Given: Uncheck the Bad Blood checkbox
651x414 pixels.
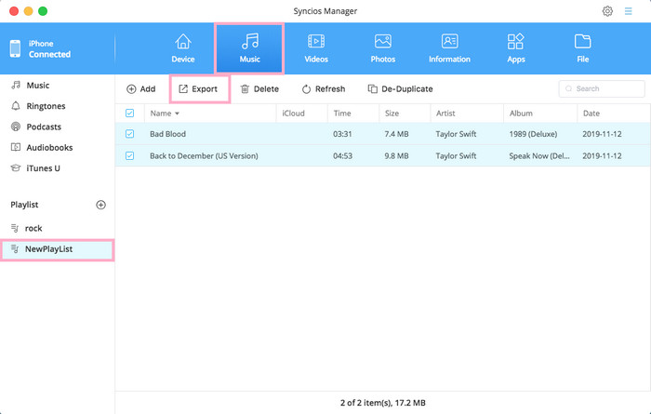Looking at the screenshot, I should pos(129,134).
